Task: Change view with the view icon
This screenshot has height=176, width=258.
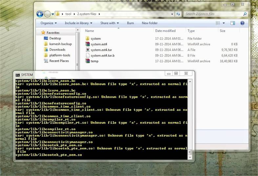Action: click(218, 23)
